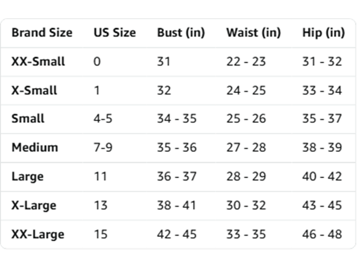Click the US Size column header
Viewport: 357px width, 268px height.
coord(115,33)
